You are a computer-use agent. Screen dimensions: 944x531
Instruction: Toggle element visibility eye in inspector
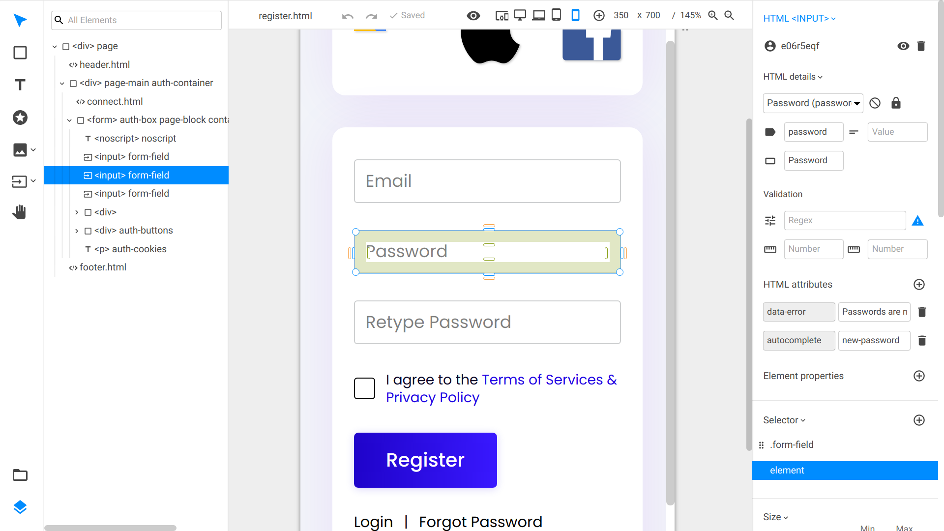[903, 46]
